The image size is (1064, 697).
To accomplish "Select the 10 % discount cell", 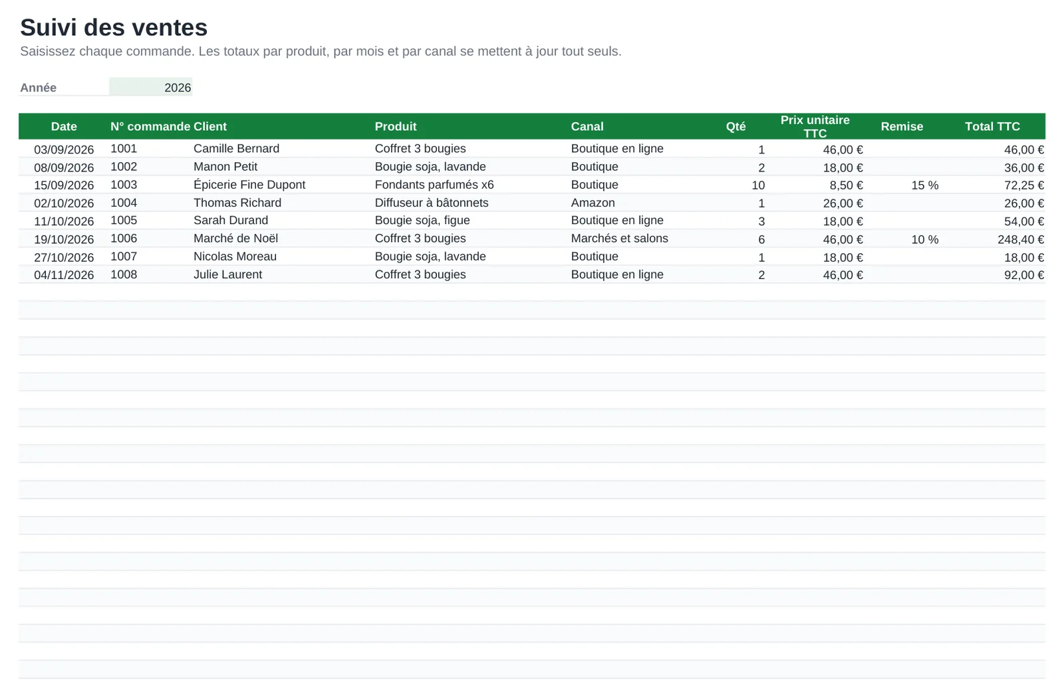I will [902, 239].
